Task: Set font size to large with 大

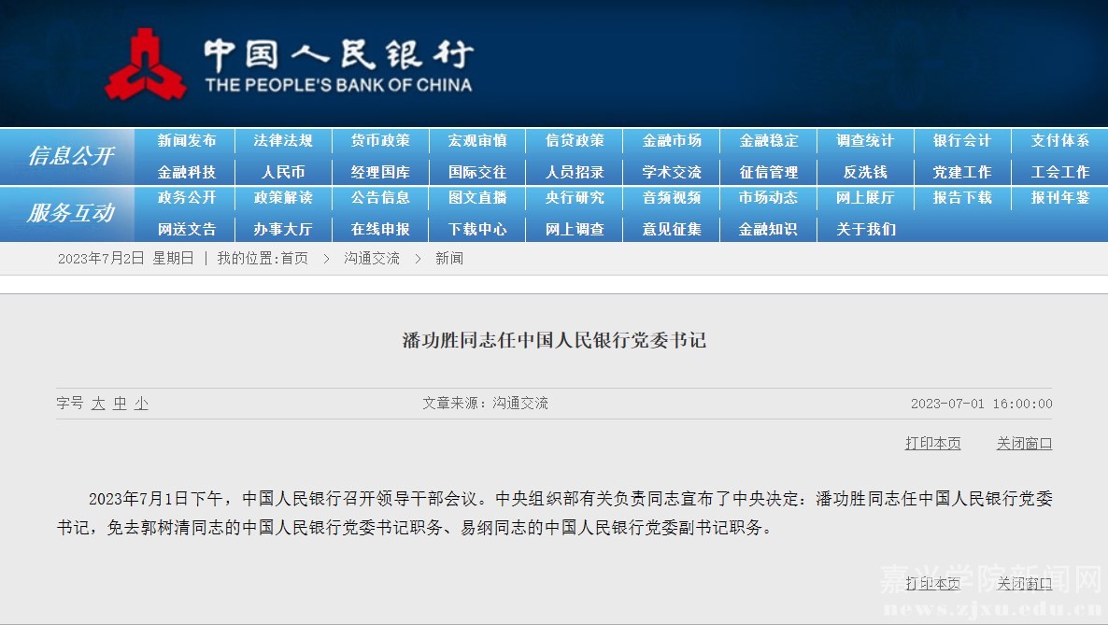Action: tap(98, 404)
